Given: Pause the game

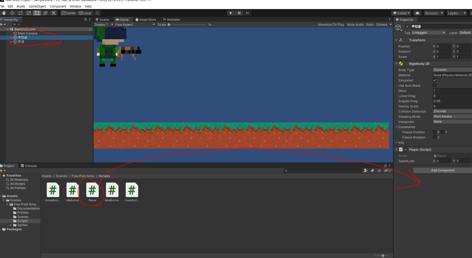Looking at the screenshot, I should [239, 13].
